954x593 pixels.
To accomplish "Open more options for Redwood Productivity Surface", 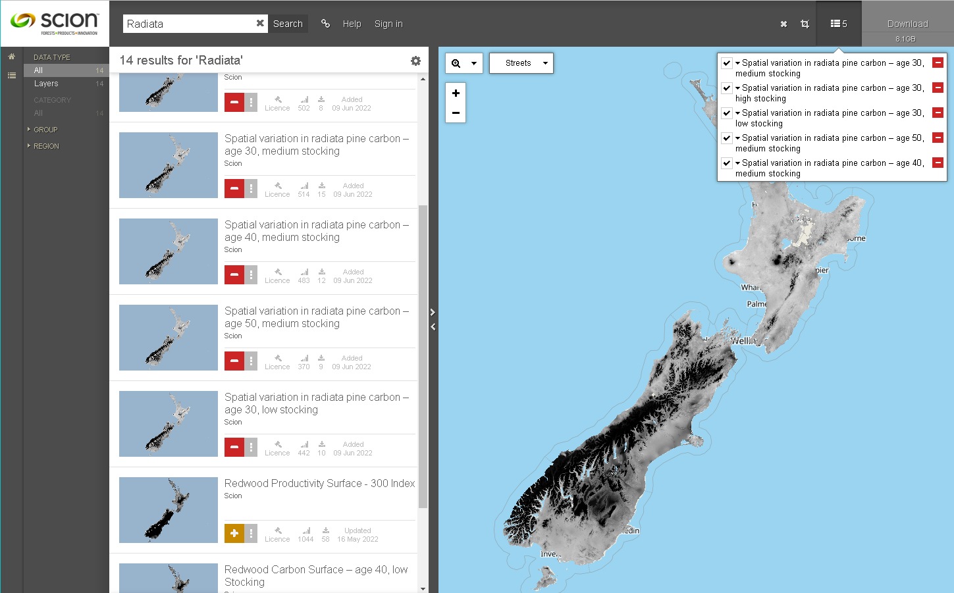I will tap(251, 533).
